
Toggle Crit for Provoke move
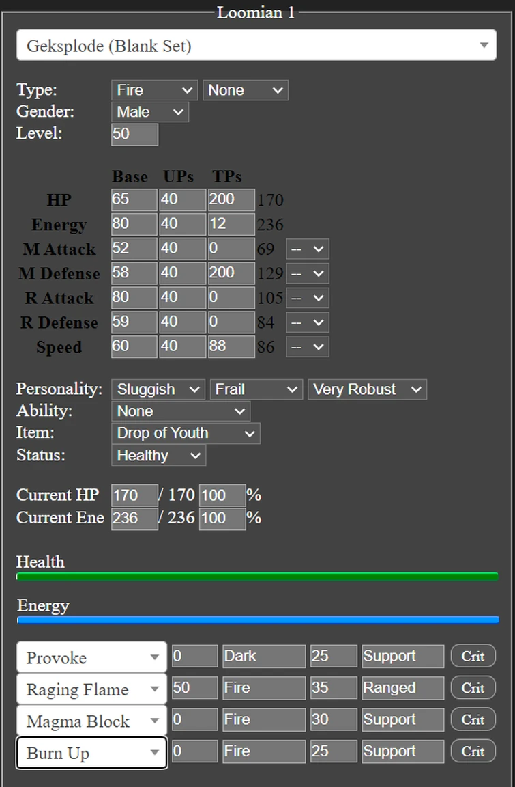[473, 657]
